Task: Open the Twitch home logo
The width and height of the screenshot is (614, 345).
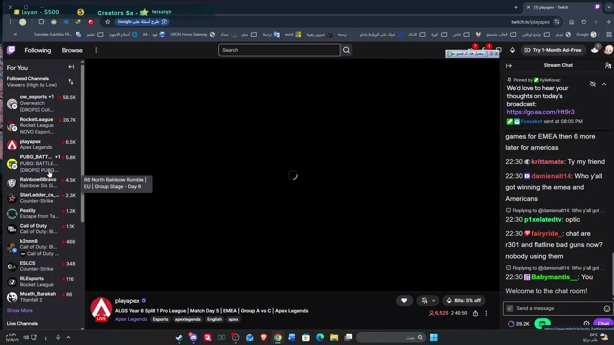Action: coord(11,50)
